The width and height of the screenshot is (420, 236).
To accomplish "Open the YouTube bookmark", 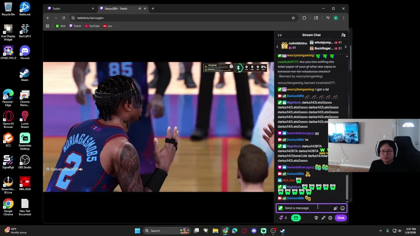I will [92, 26].
